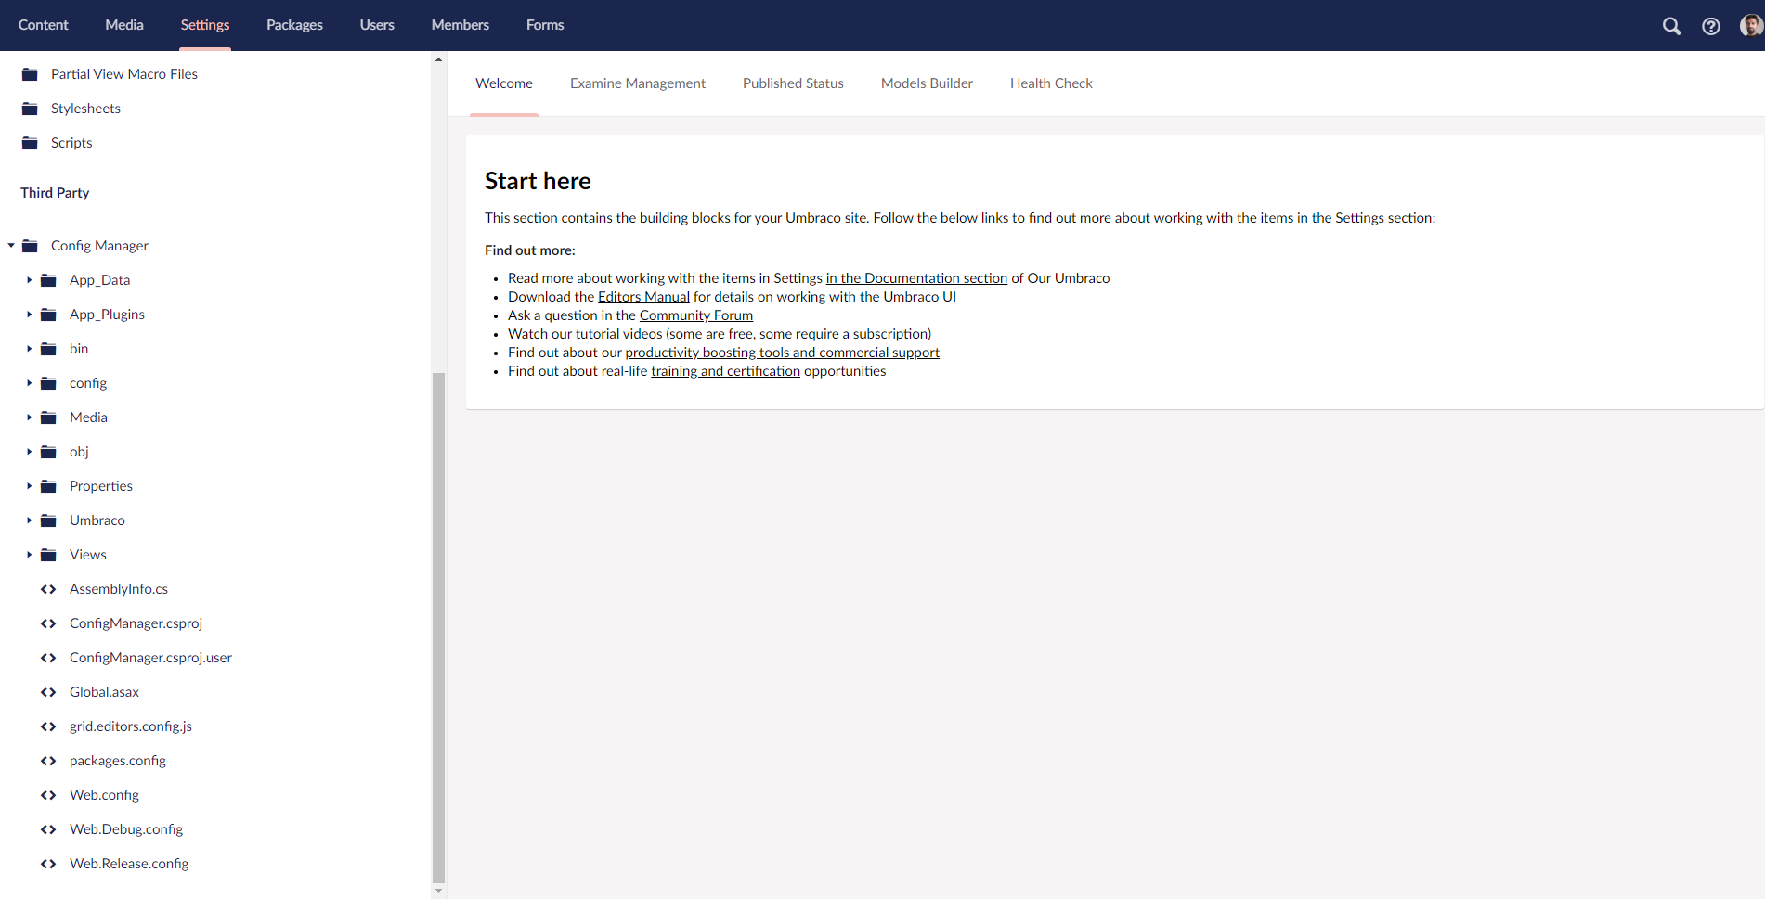Click the code icon beside Global.asax

(x=48, y=692)
